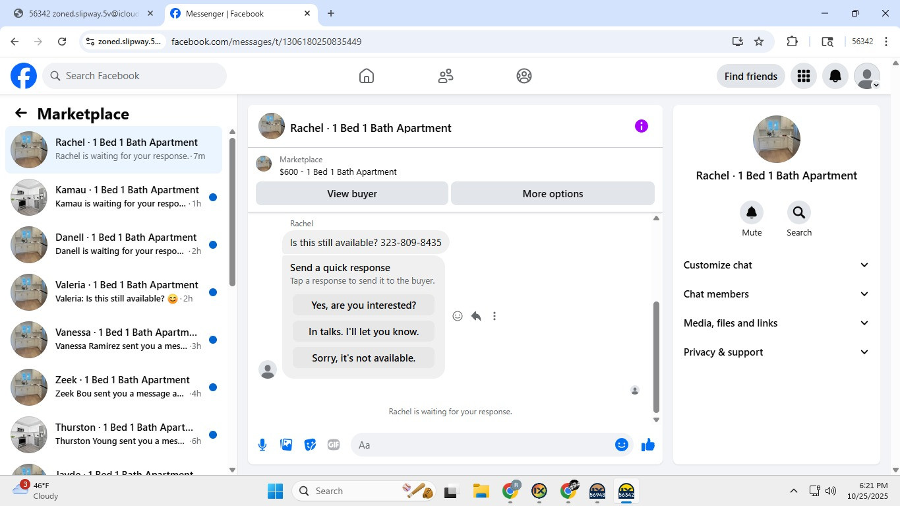900x506 pixels.
Task: Click chat messages scrollbar thumb
Action: pos(656,356)
